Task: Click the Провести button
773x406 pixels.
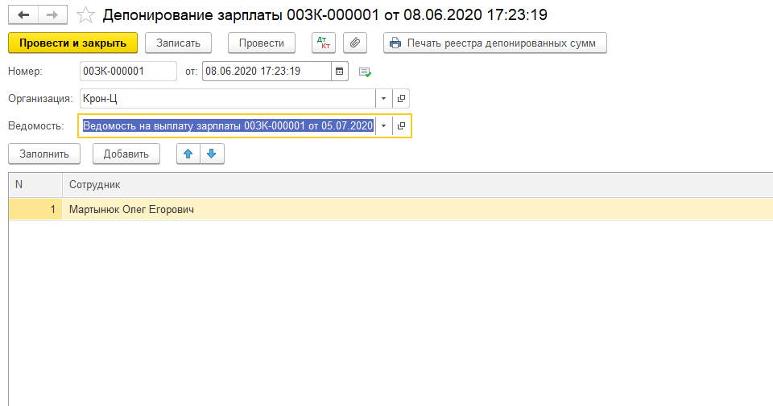Action: click(262, 43)
